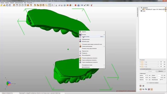Click the red plus repair icon
167x94 pixels.
point(75,5)
